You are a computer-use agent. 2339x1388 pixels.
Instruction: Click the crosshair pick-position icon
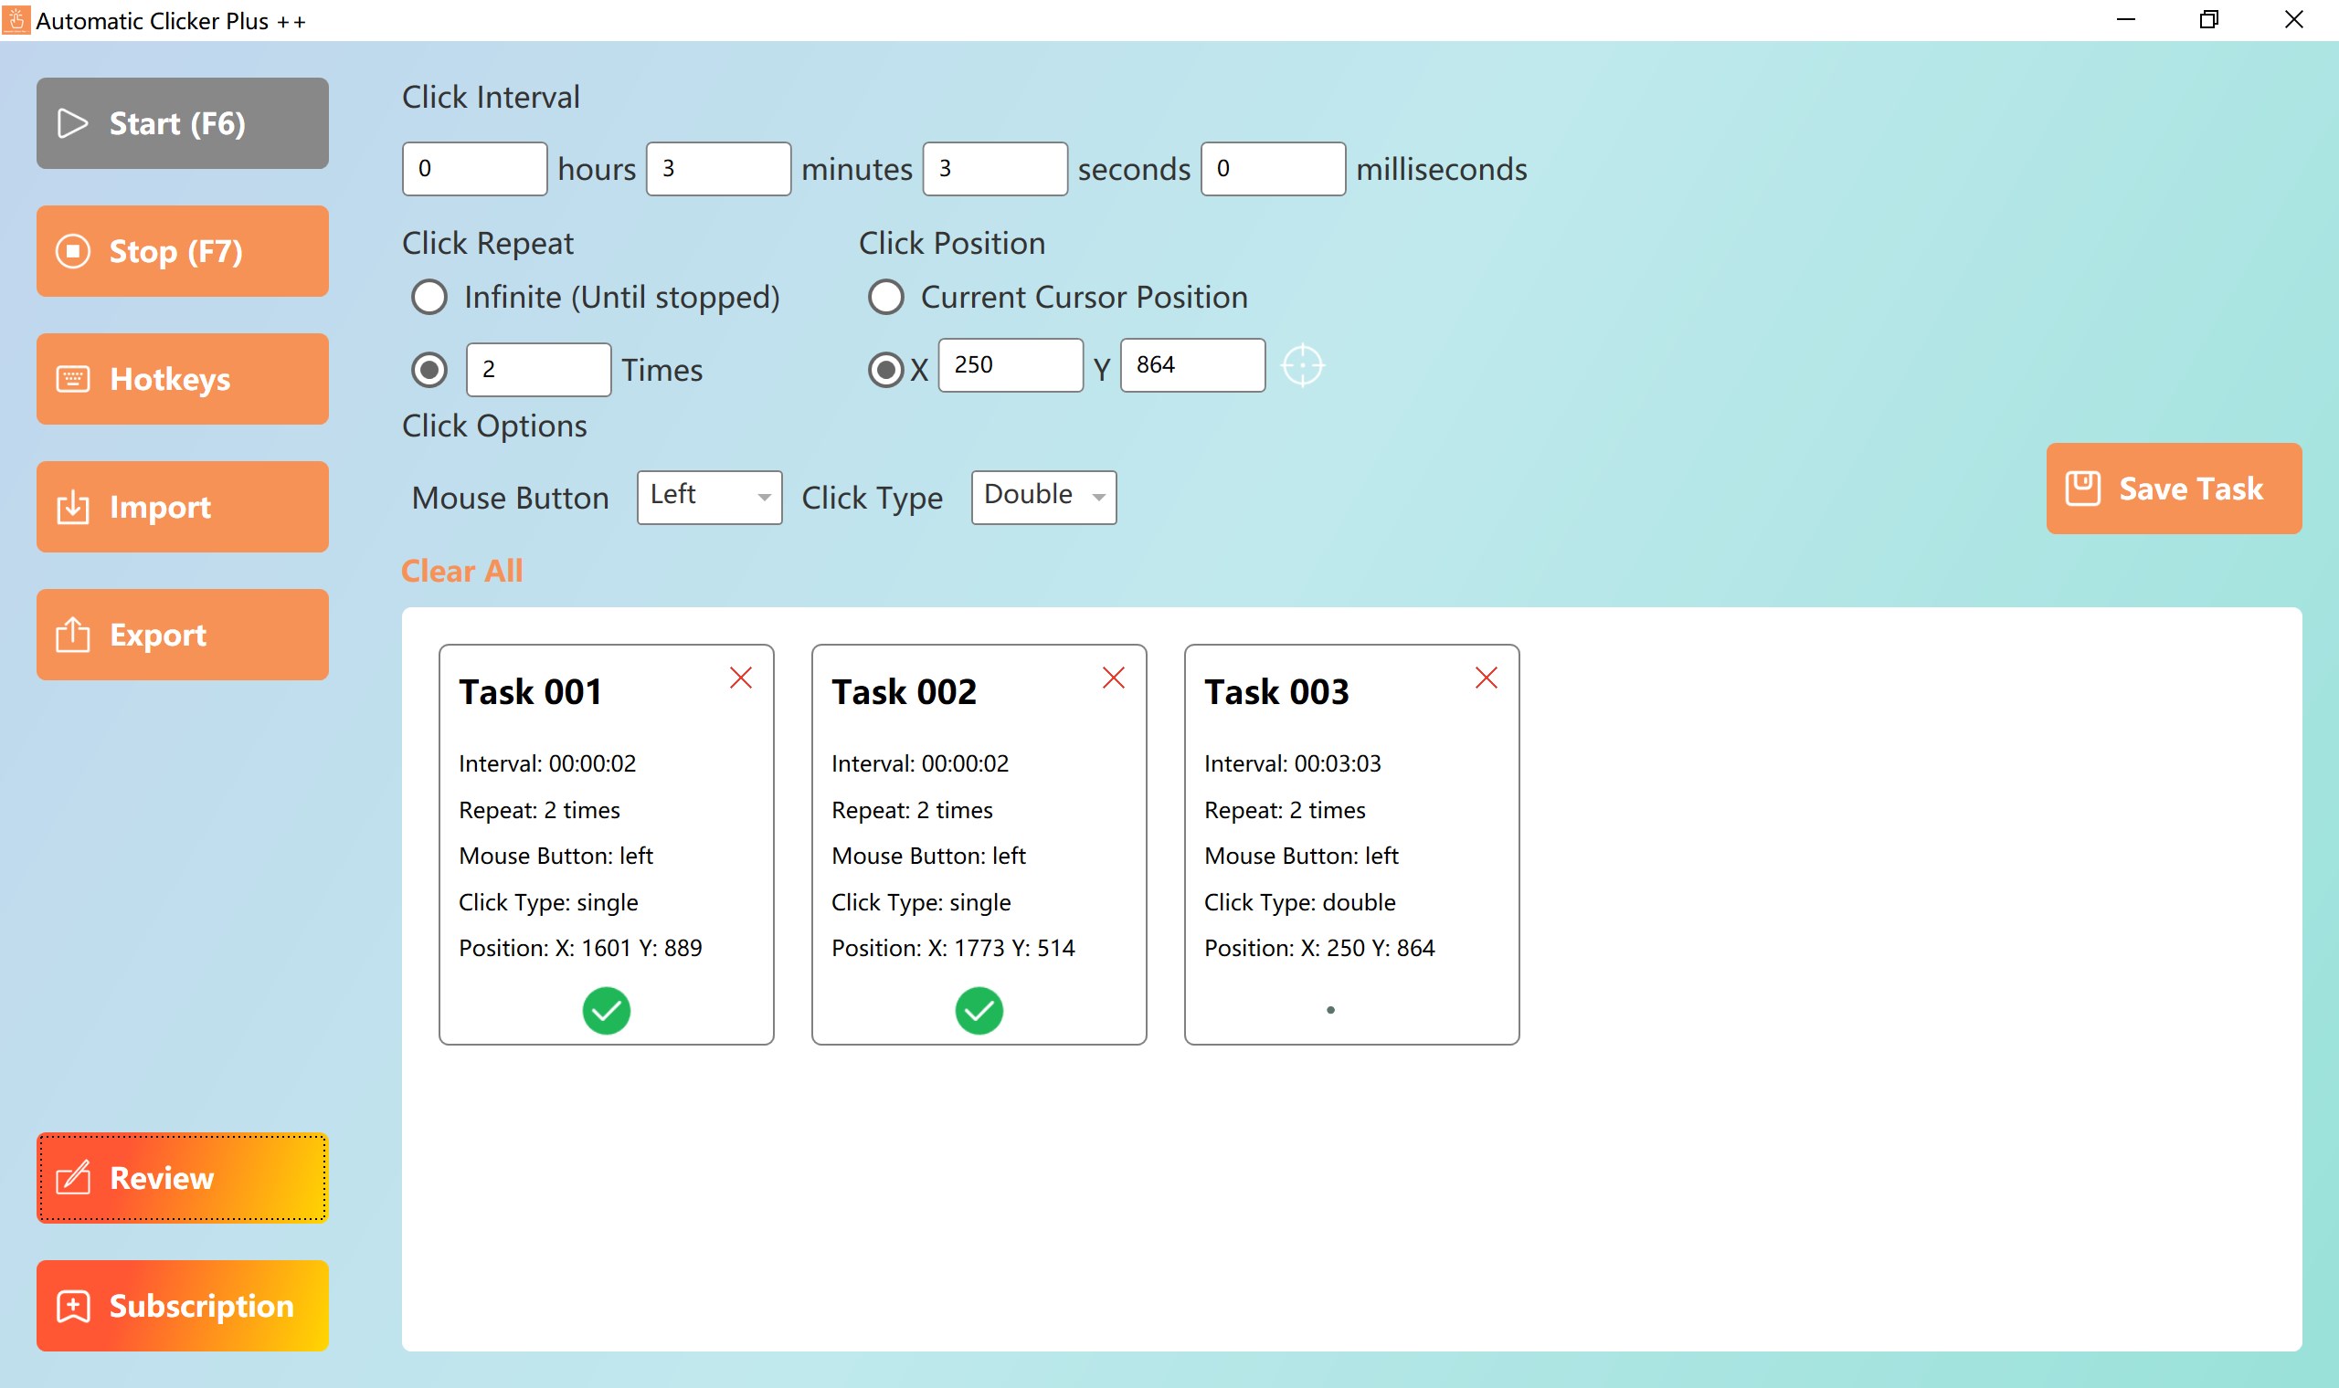click(x=1302, y=365)
